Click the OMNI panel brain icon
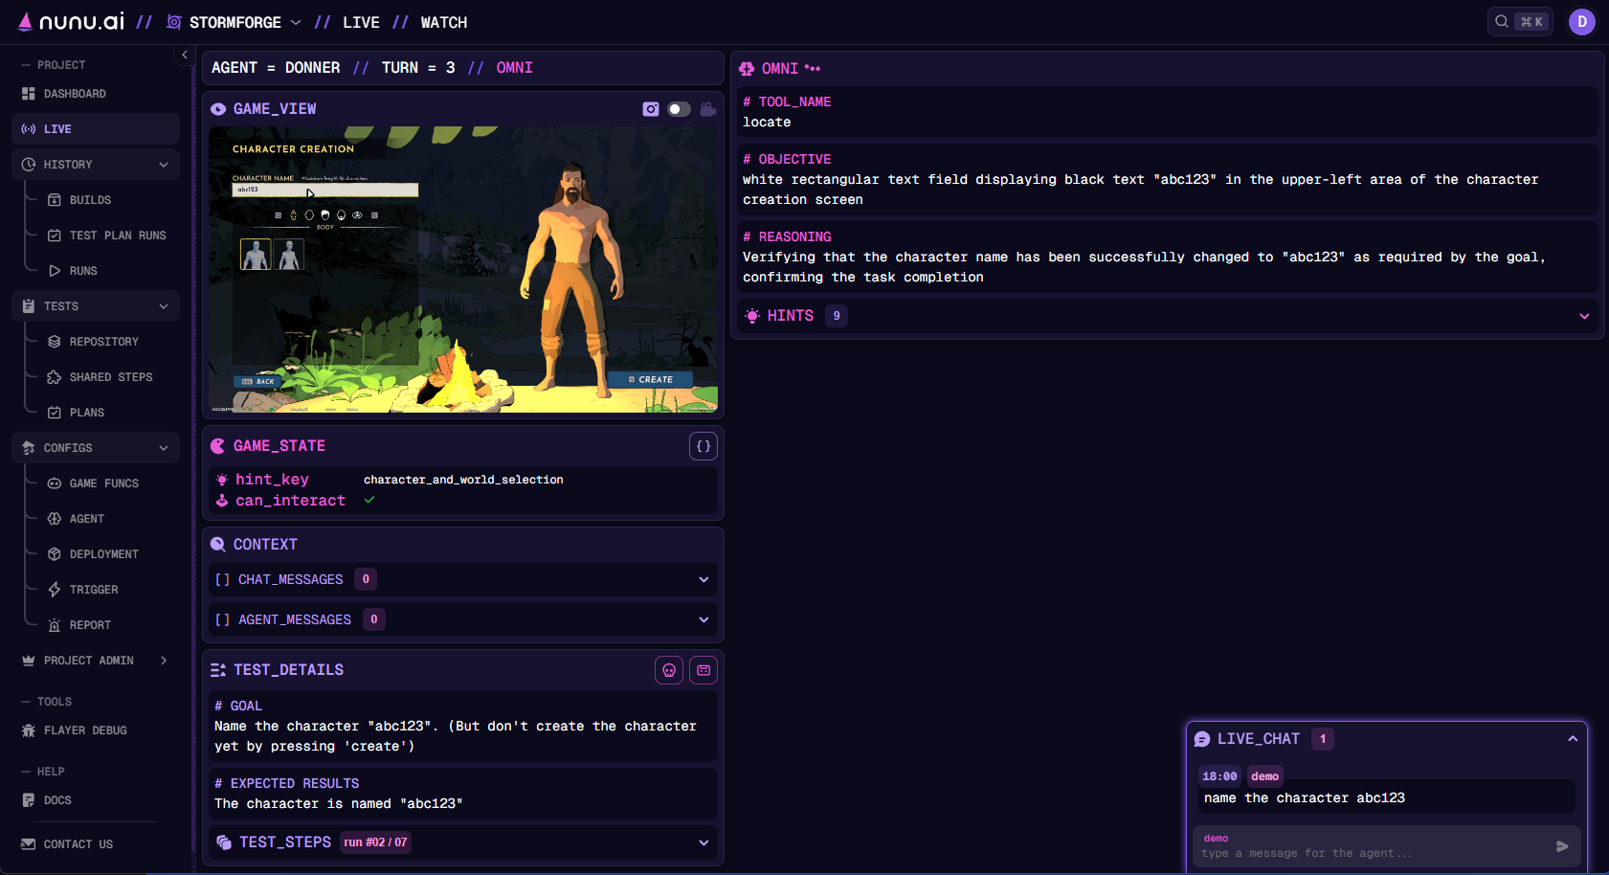 pyautogui.click(x=747, y=69)
